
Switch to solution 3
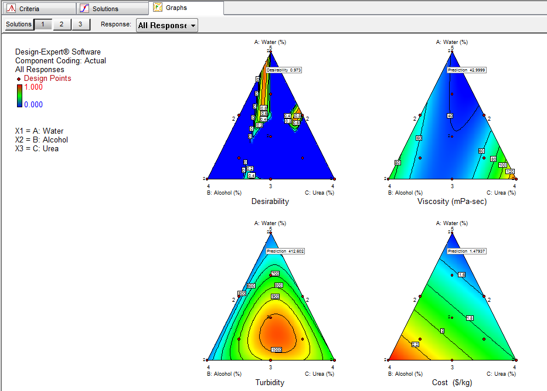[80, 24]
